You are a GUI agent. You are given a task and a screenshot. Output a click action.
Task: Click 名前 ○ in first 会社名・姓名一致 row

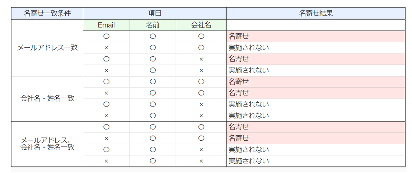[153, 82]
